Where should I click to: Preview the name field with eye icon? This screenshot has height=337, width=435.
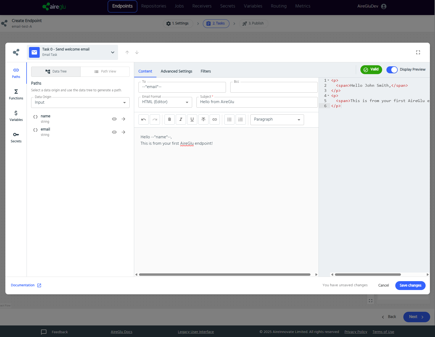point(114,119)
